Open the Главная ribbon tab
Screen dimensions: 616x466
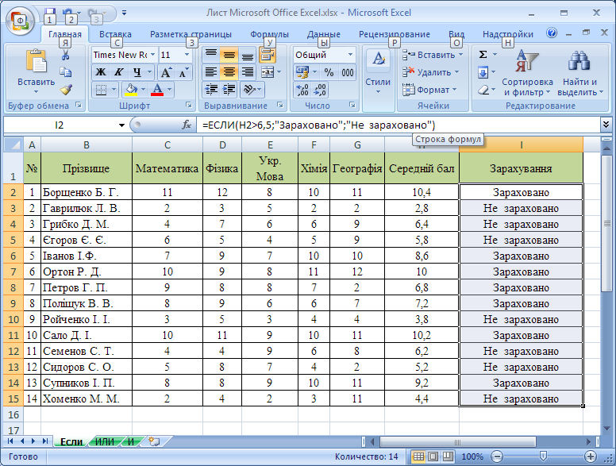(x=65, y=34)
